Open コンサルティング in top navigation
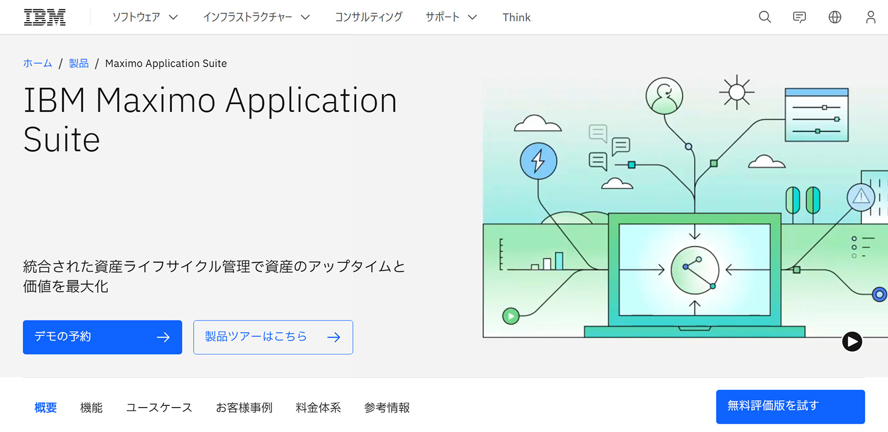The width and height of the screenshot is (888, 432). (369, 17)
